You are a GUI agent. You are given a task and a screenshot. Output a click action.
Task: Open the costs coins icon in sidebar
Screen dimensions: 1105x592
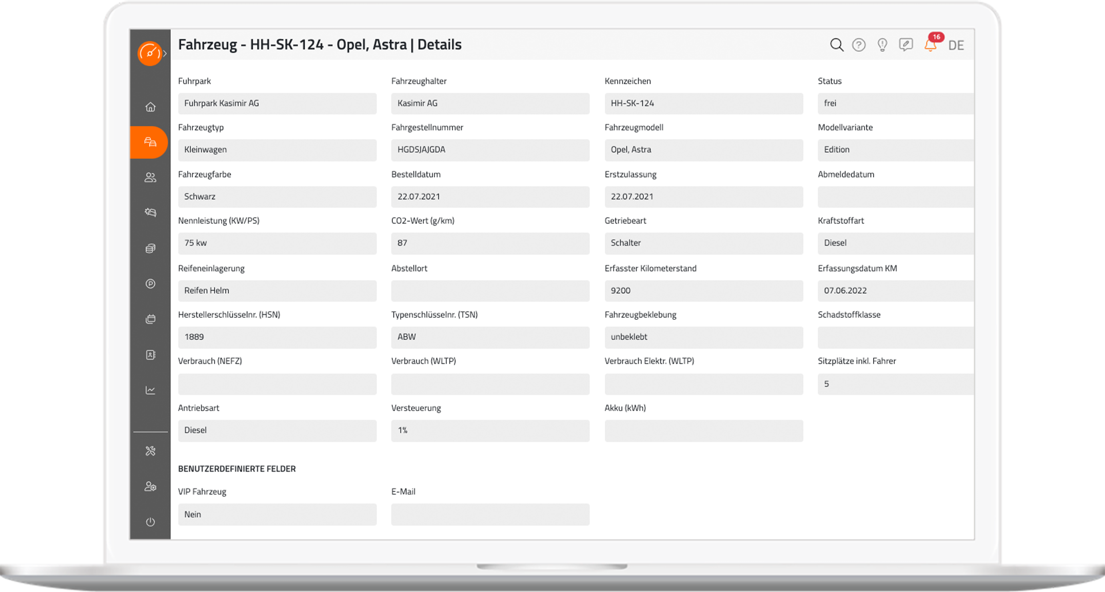150,248
